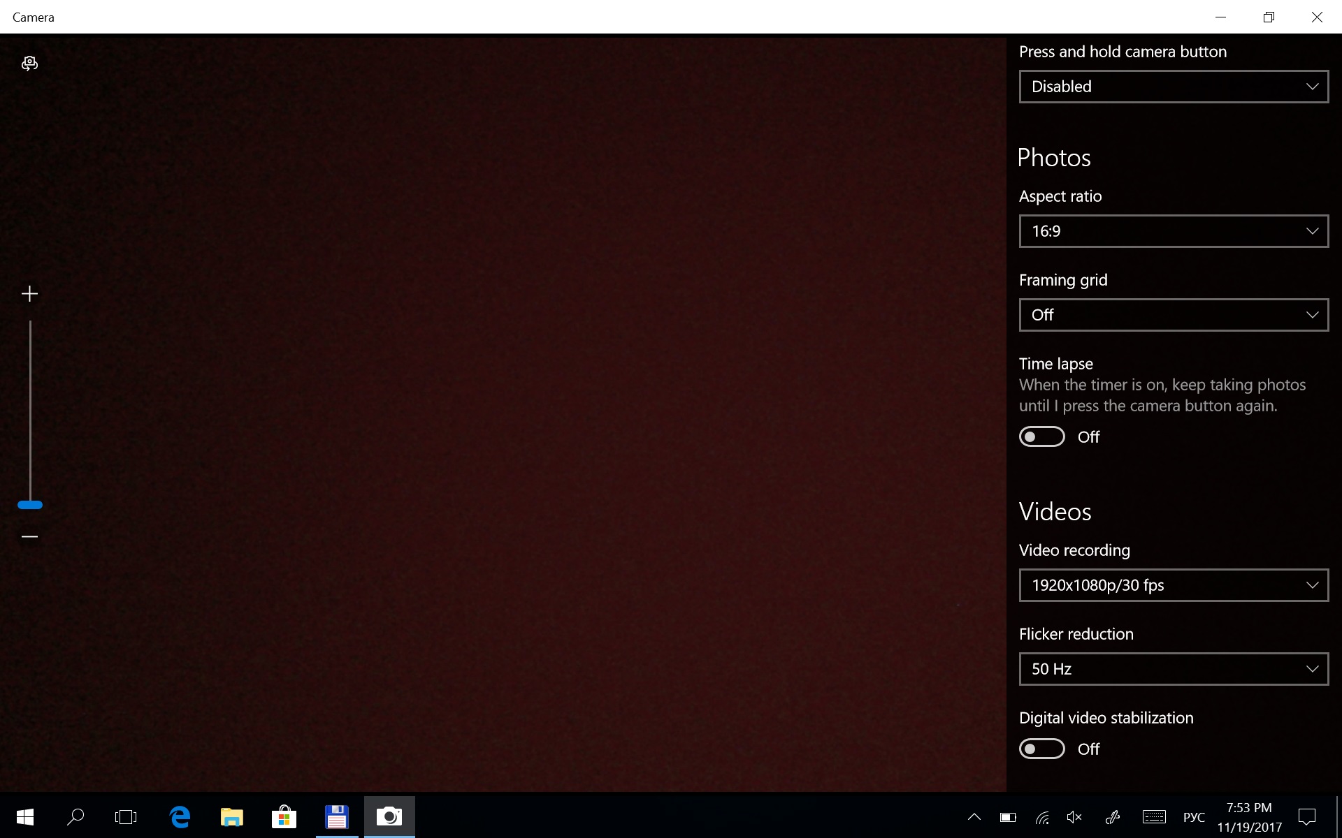Click the Videos section heading
This screenshot has height=838, width=1342.
coord(1055,512)
